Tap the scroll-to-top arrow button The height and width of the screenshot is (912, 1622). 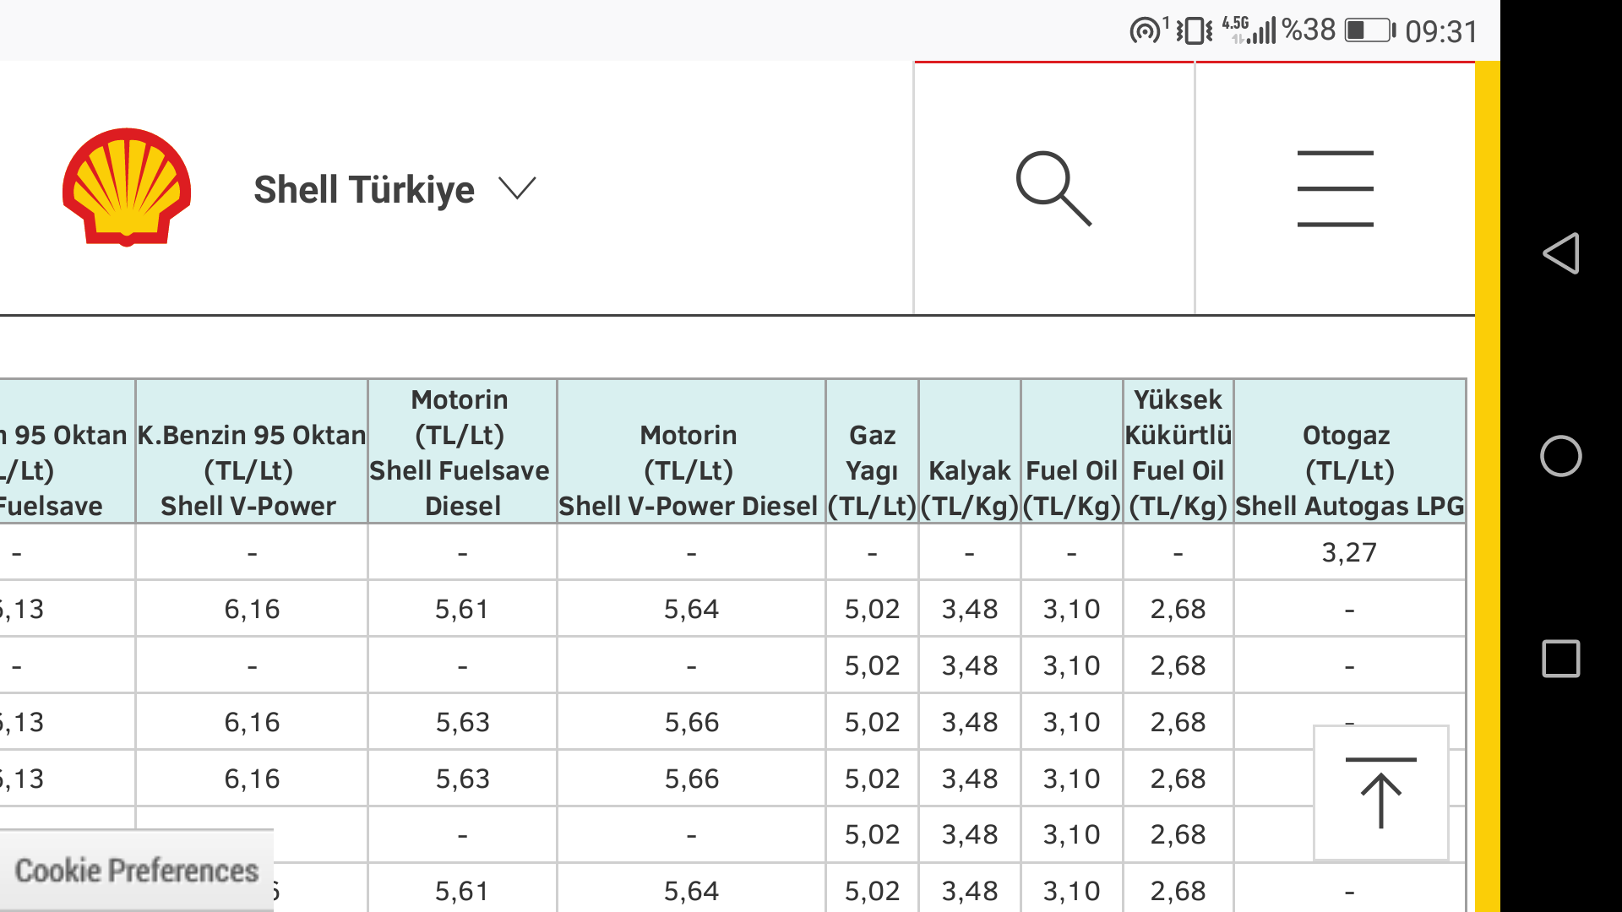[x=1380, y=793]
